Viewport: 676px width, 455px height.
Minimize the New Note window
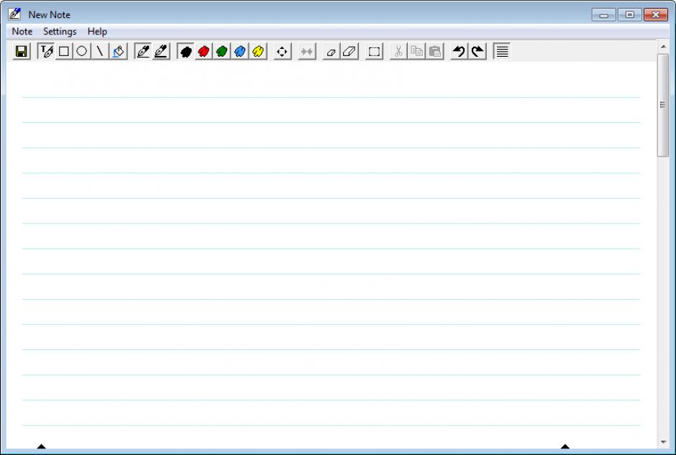tap(603, 15)
